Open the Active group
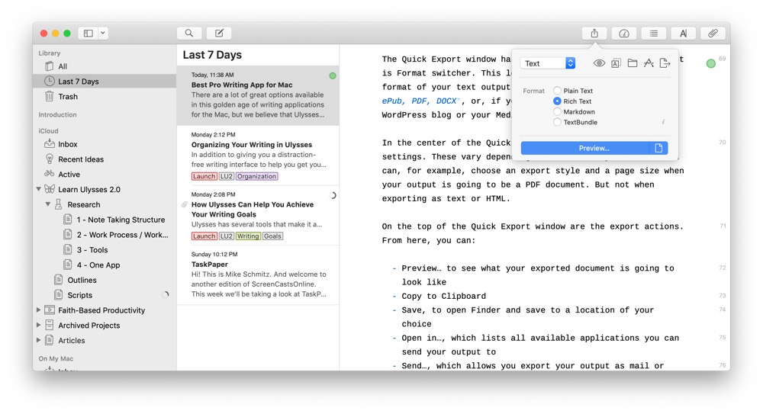Image resolution: width=763 pixels, height=414 pixels. click(104, 174)
